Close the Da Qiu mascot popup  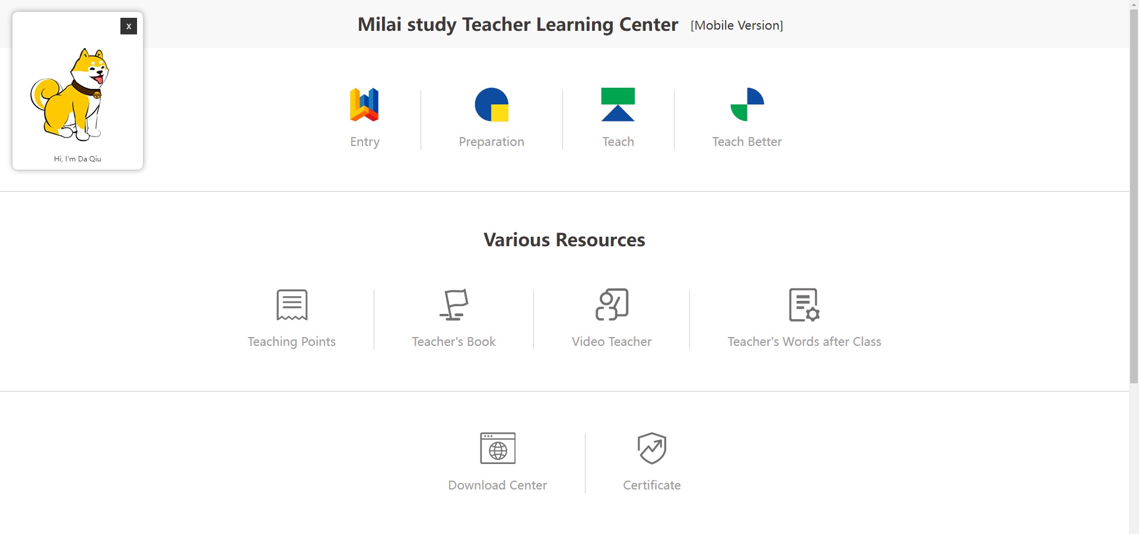click(x=129, y=26)
